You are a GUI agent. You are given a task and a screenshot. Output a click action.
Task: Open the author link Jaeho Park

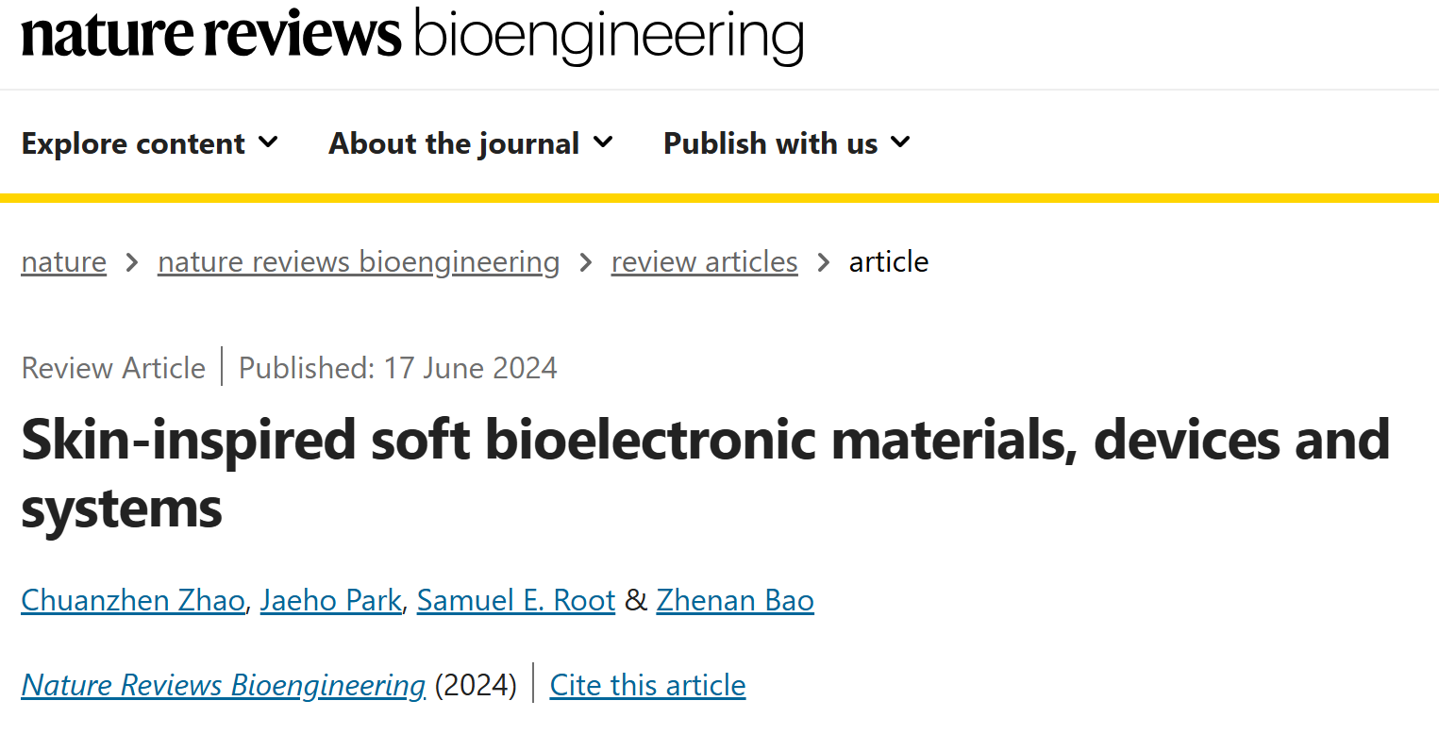point(330,600)
